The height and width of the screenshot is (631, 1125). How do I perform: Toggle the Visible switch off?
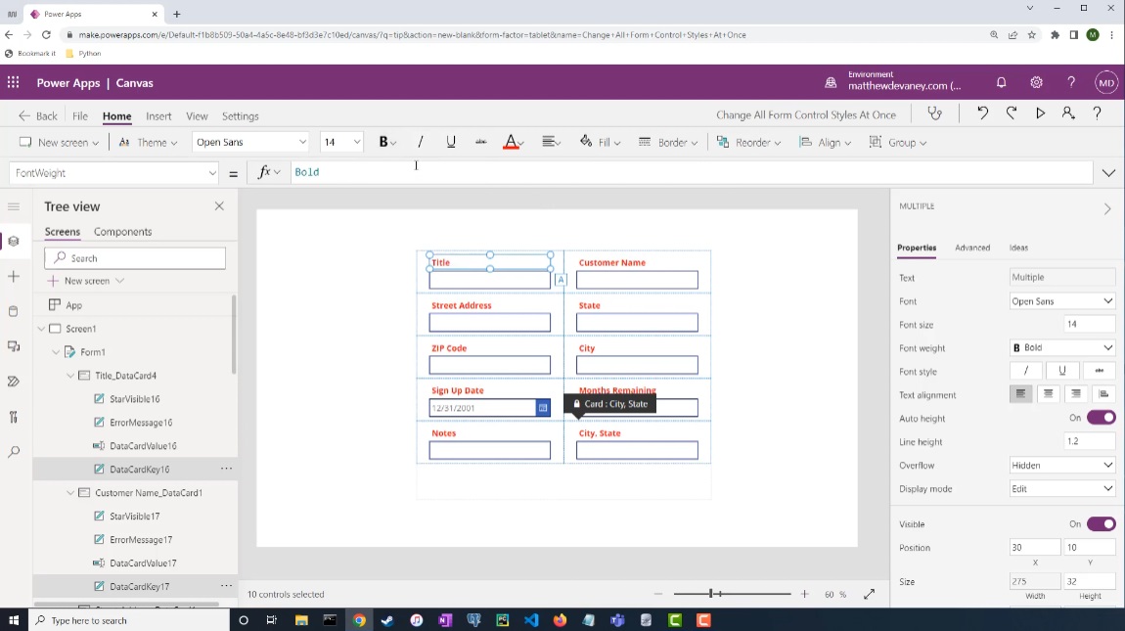click(x=1101, y=524)
